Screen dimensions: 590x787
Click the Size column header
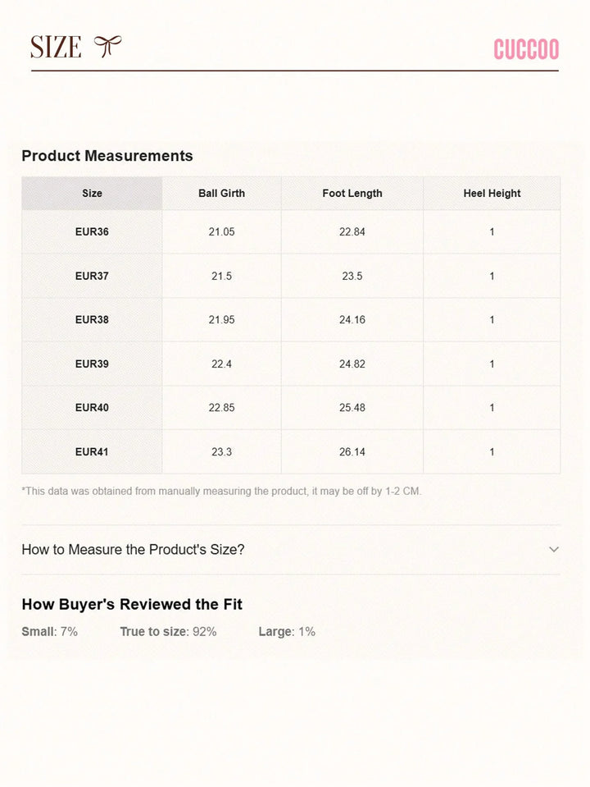click(92, 194)
